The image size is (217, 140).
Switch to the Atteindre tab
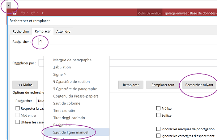[x=63, y=32]
